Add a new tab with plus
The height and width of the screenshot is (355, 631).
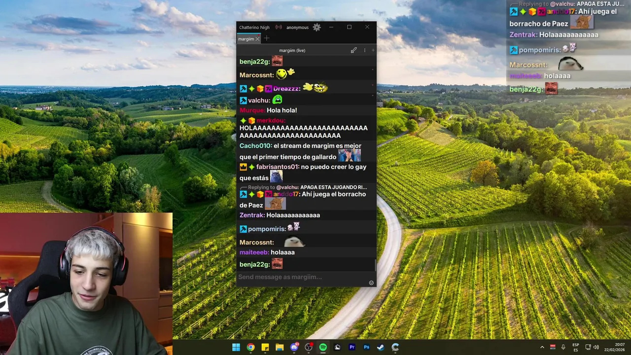click(x=267, y=38)
